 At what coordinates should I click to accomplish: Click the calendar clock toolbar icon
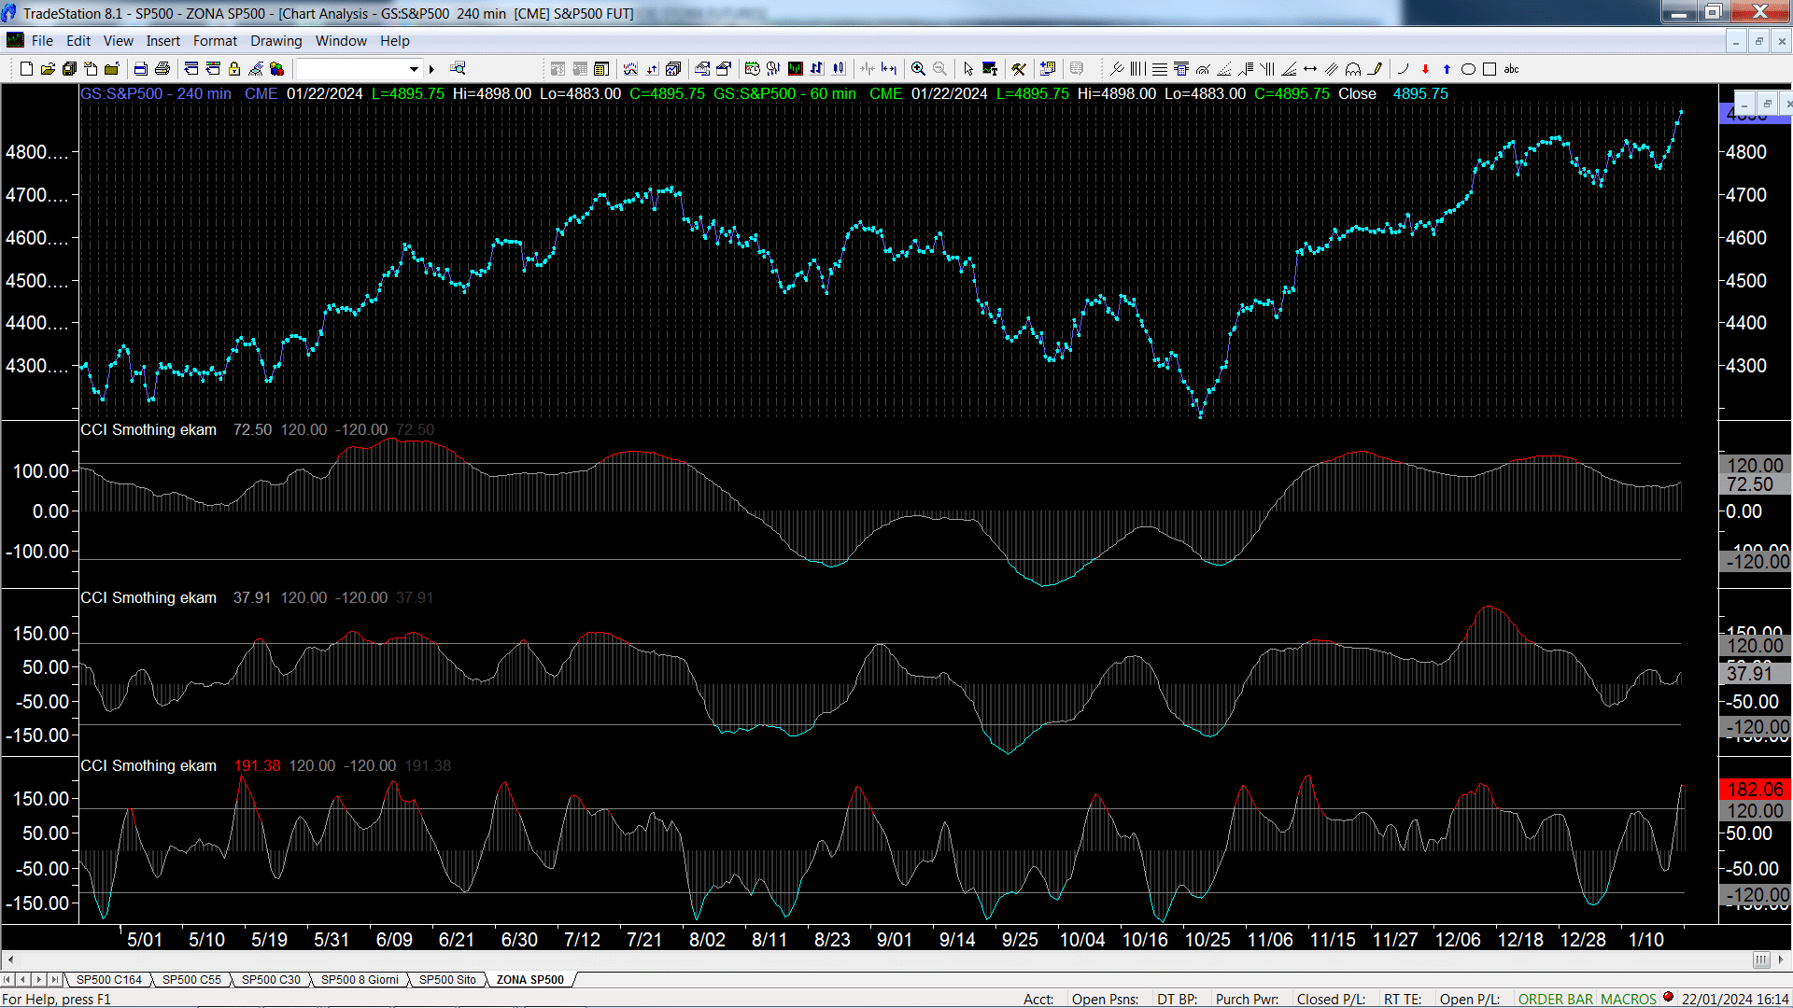(x=753, y=69)
